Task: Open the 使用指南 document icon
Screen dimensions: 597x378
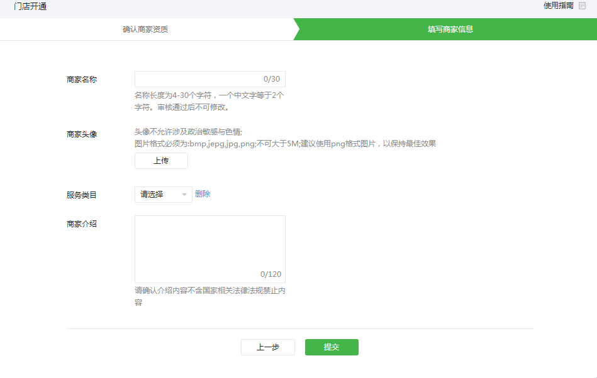Action: (582, 6)
